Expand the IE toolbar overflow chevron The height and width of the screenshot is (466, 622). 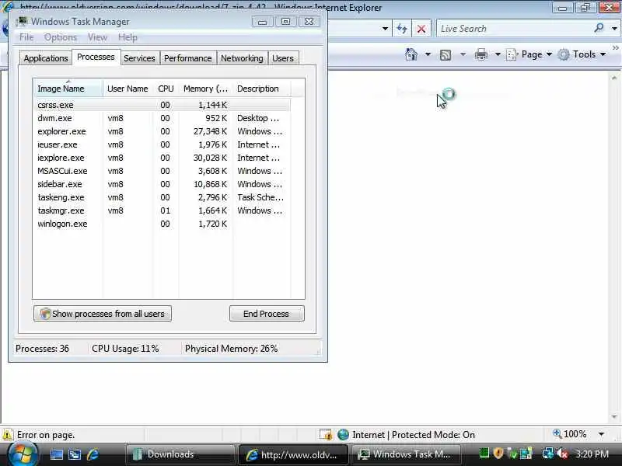coord(615,48)
